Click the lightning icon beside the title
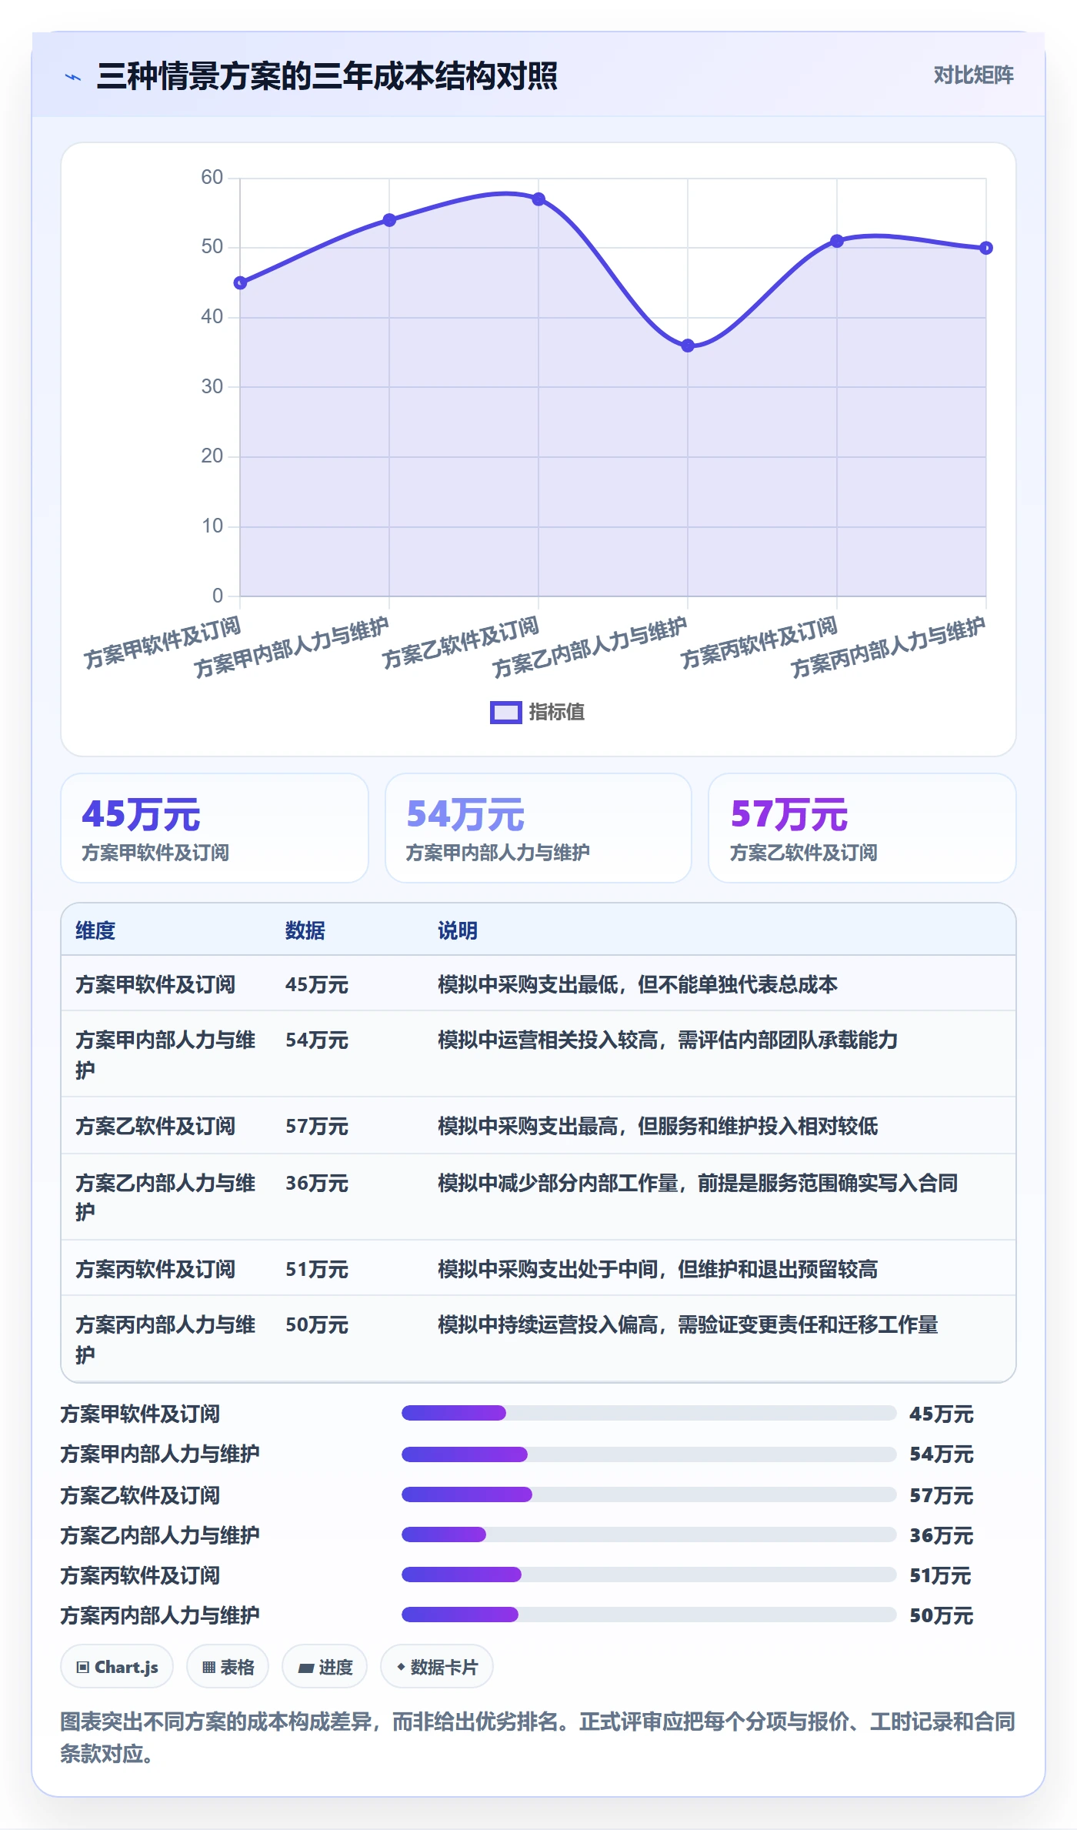 pyautogui.click(x=73, y=77)
